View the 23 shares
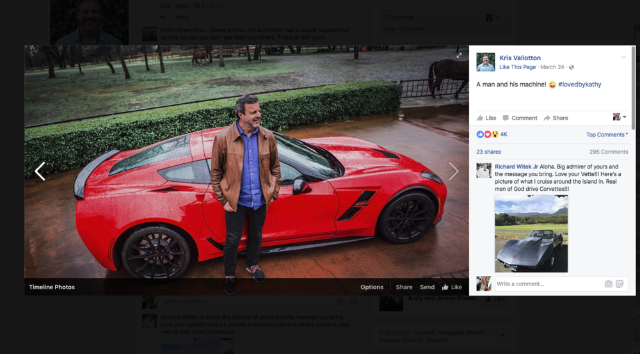Viewport: 640px width, 354px height. (x=488, y=152)
